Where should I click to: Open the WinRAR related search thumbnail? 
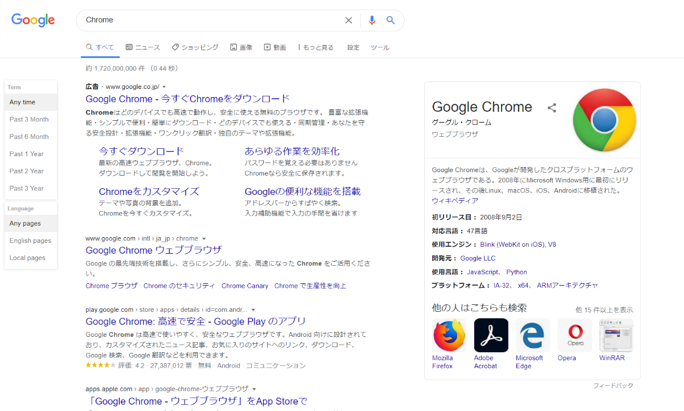616,335
